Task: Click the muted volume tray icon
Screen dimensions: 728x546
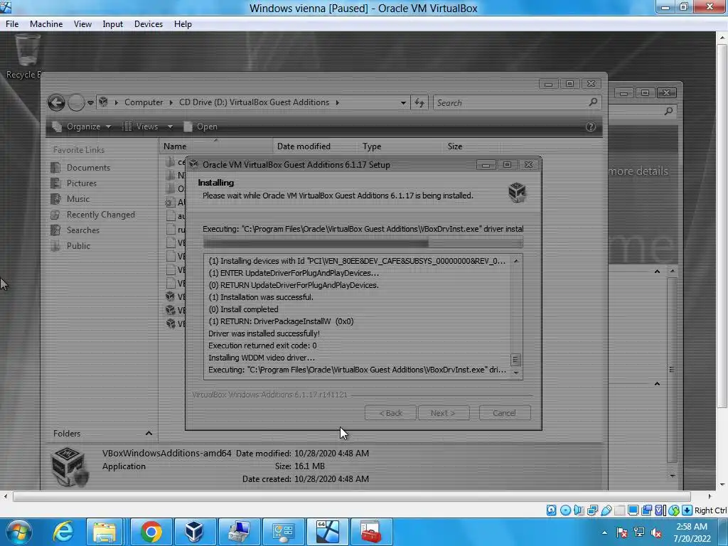Action: click(x=656, y=532)
